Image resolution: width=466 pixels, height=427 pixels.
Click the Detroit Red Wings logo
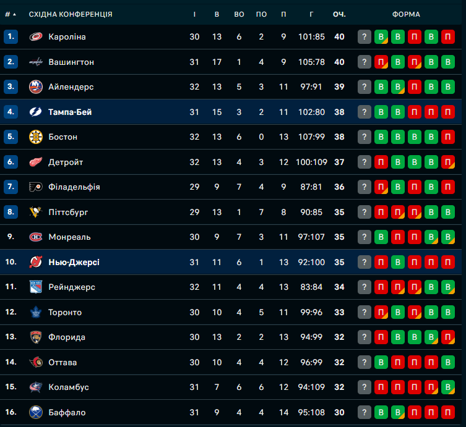pyautogui.click(x=36, y=163)
